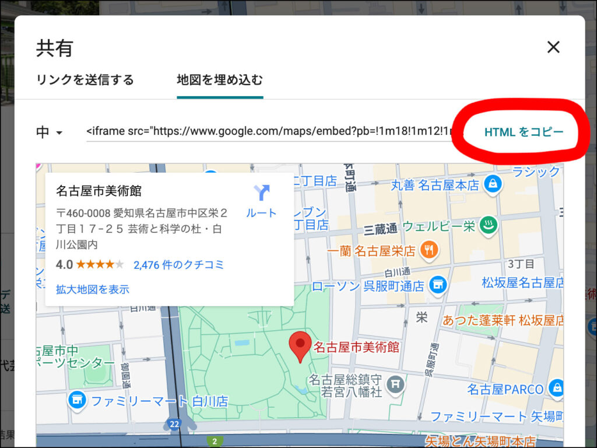Open route directions arrow icon
The image size is (597, 448).
click(x=262, y=192)
